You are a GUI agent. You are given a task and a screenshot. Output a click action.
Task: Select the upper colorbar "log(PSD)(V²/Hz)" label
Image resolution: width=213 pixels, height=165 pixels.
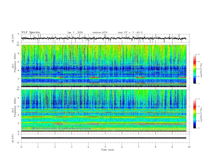[x=201, y=70]
